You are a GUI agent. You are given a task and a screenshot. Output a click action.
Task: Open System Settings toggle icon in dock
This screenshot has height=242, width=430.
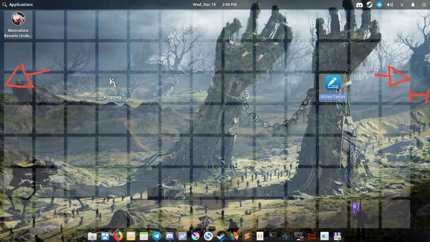click(324, 236)
